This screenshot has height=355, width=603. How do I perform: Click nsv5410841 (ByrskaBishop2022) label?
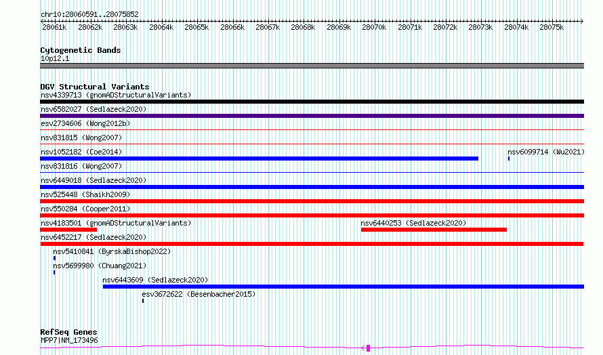tap(112, 251)
